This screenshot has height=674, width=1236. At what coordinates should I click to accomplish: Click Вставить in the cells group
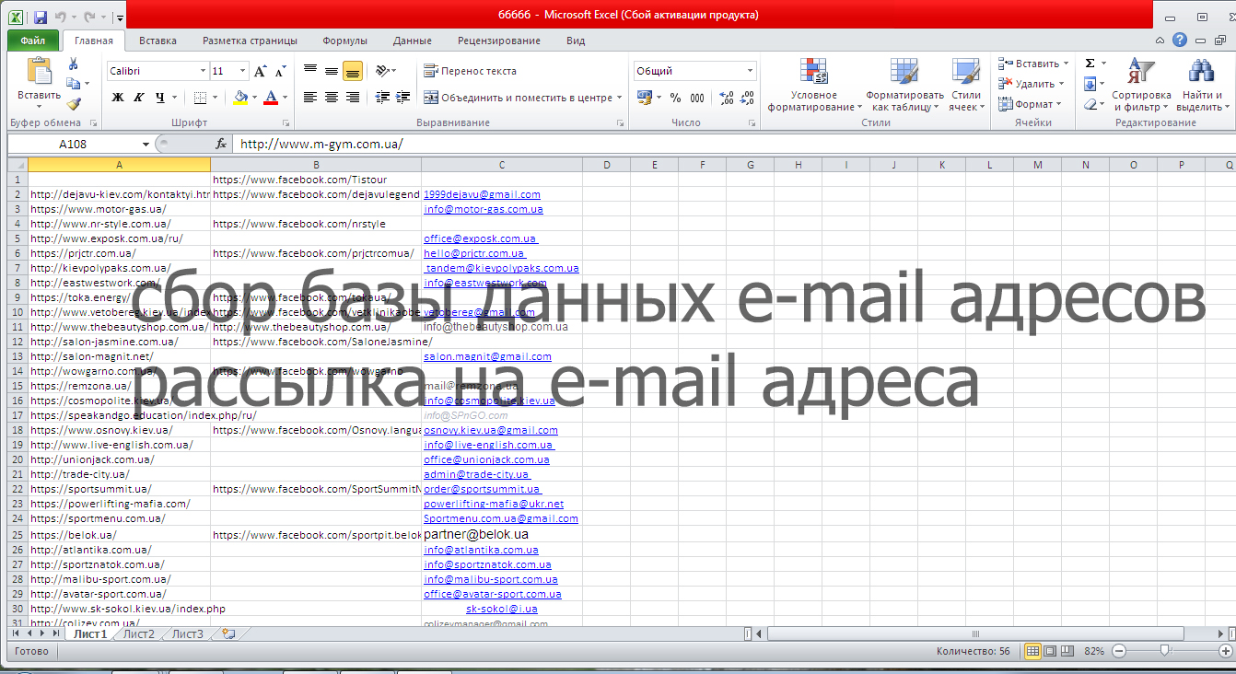pos(1033,64)
